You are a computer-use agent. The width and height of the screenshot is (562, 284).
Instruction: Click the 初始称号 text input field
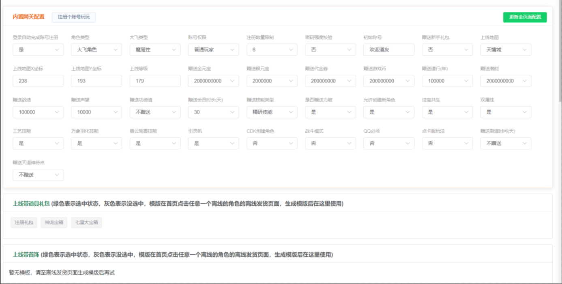coord(388,49)
